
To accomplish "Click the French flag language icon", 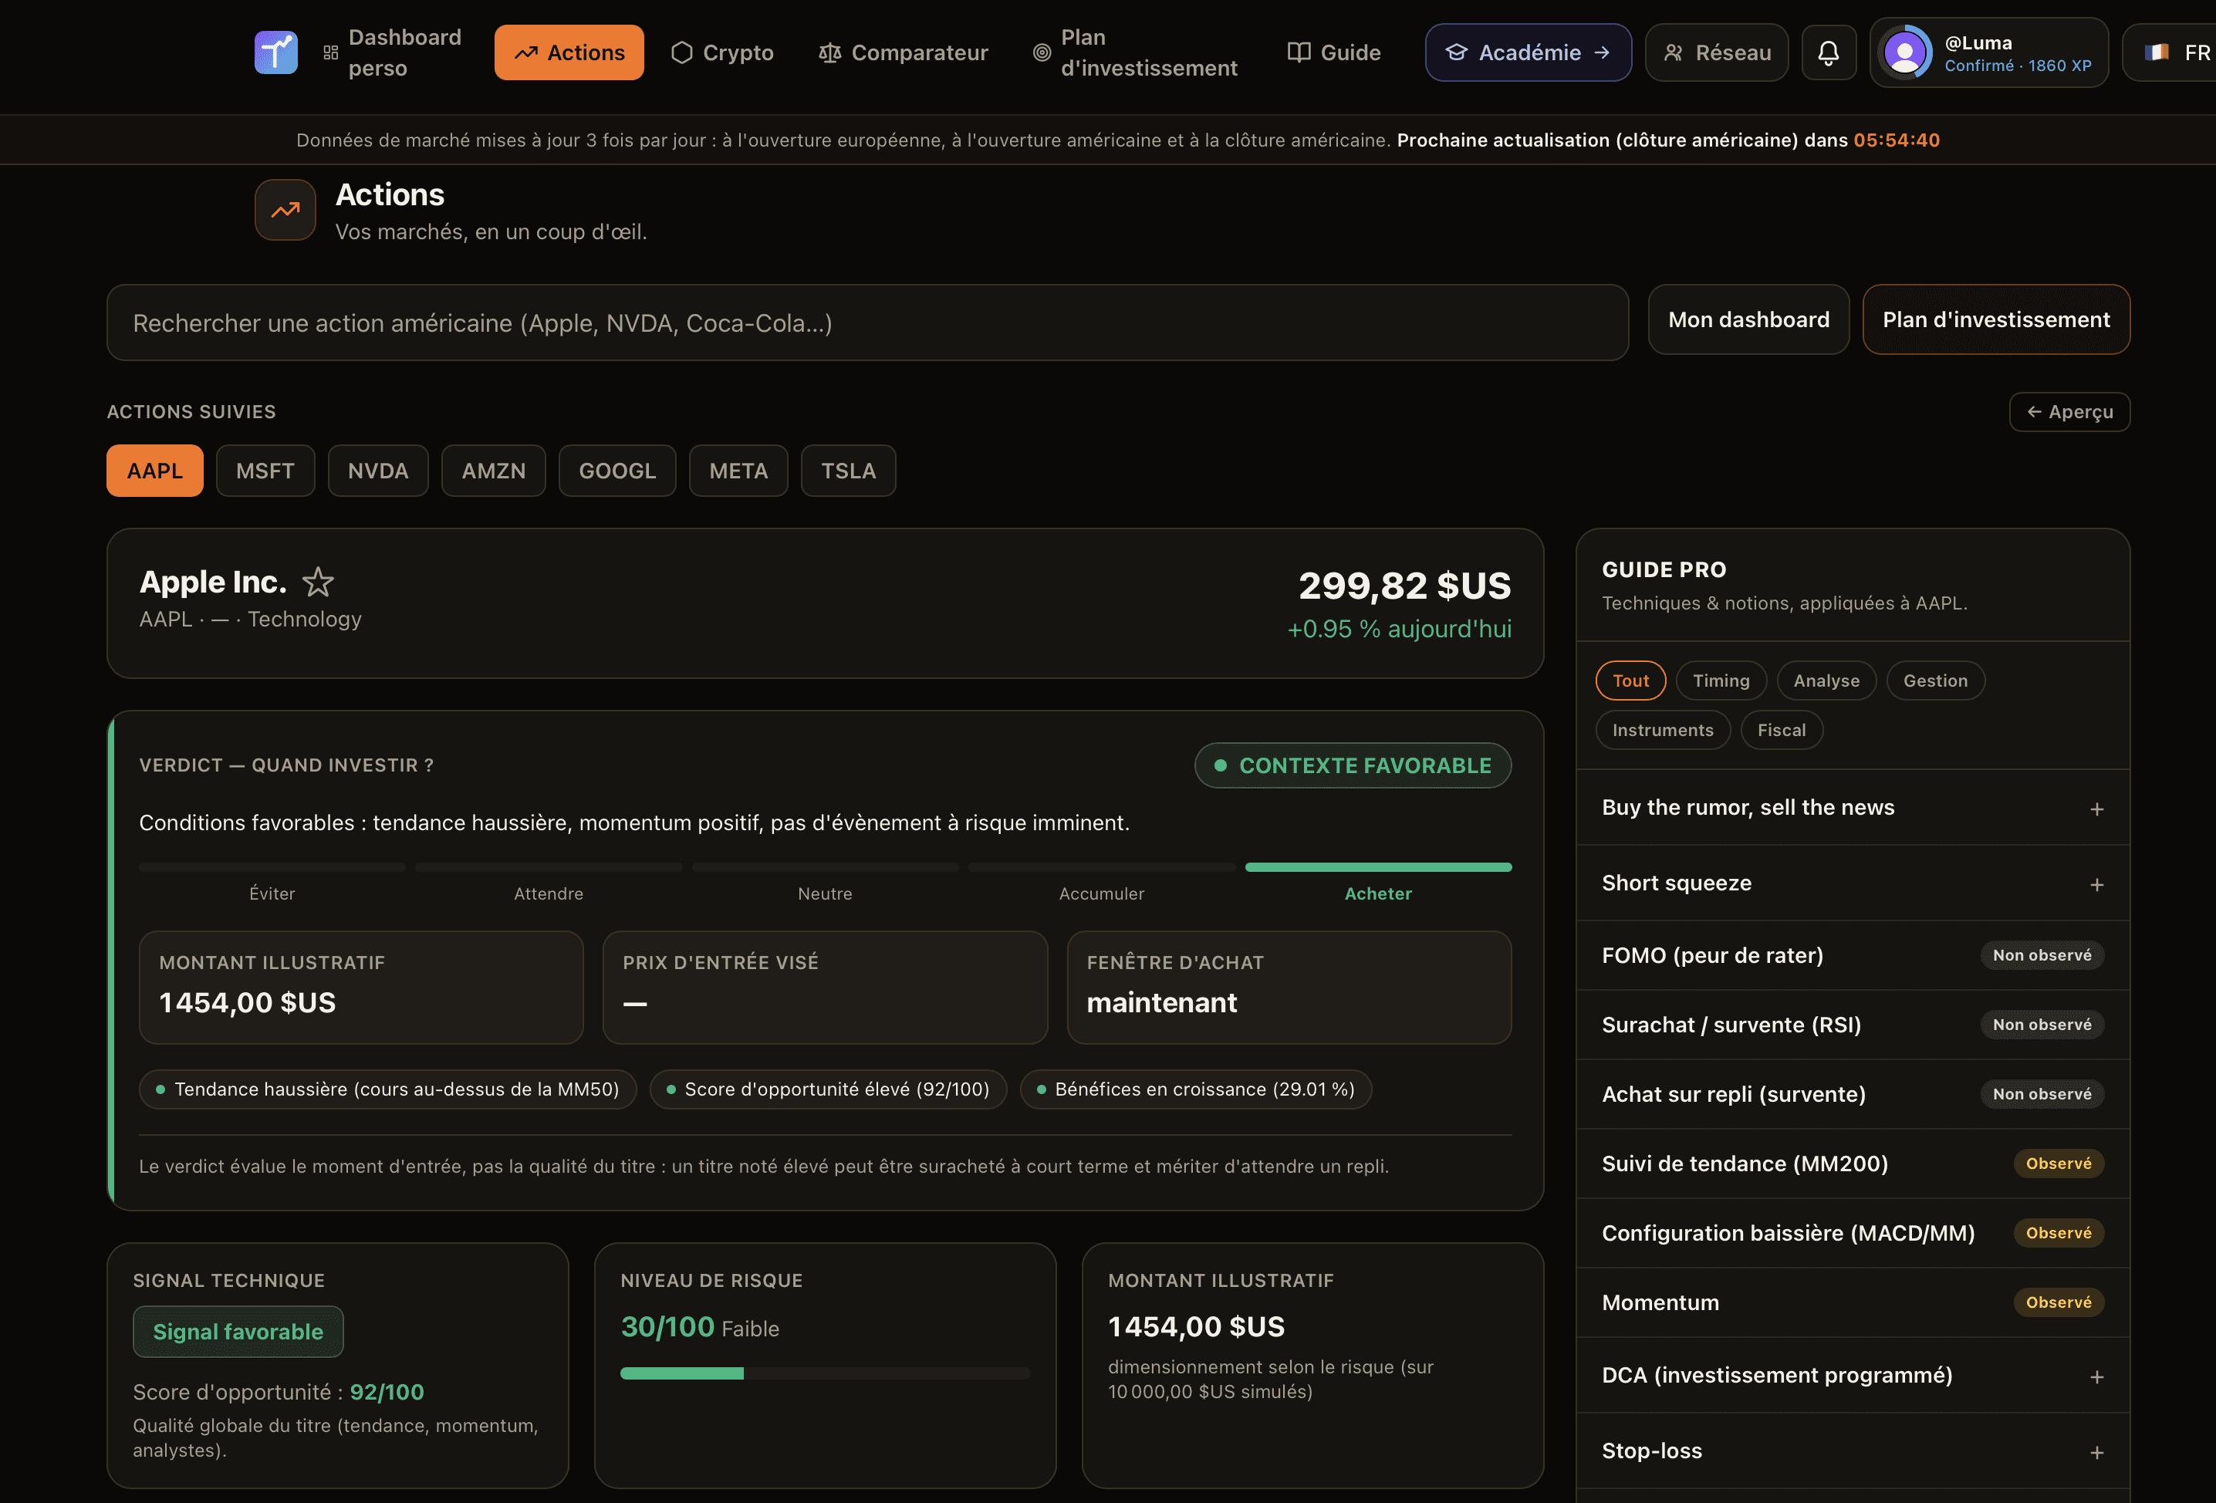I will (x=2156, y=52).
